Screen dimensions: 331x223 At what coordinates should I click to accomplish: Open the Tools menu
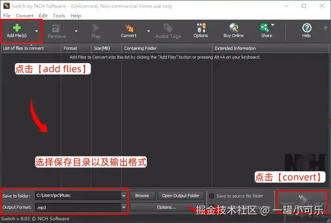(59, 16)
